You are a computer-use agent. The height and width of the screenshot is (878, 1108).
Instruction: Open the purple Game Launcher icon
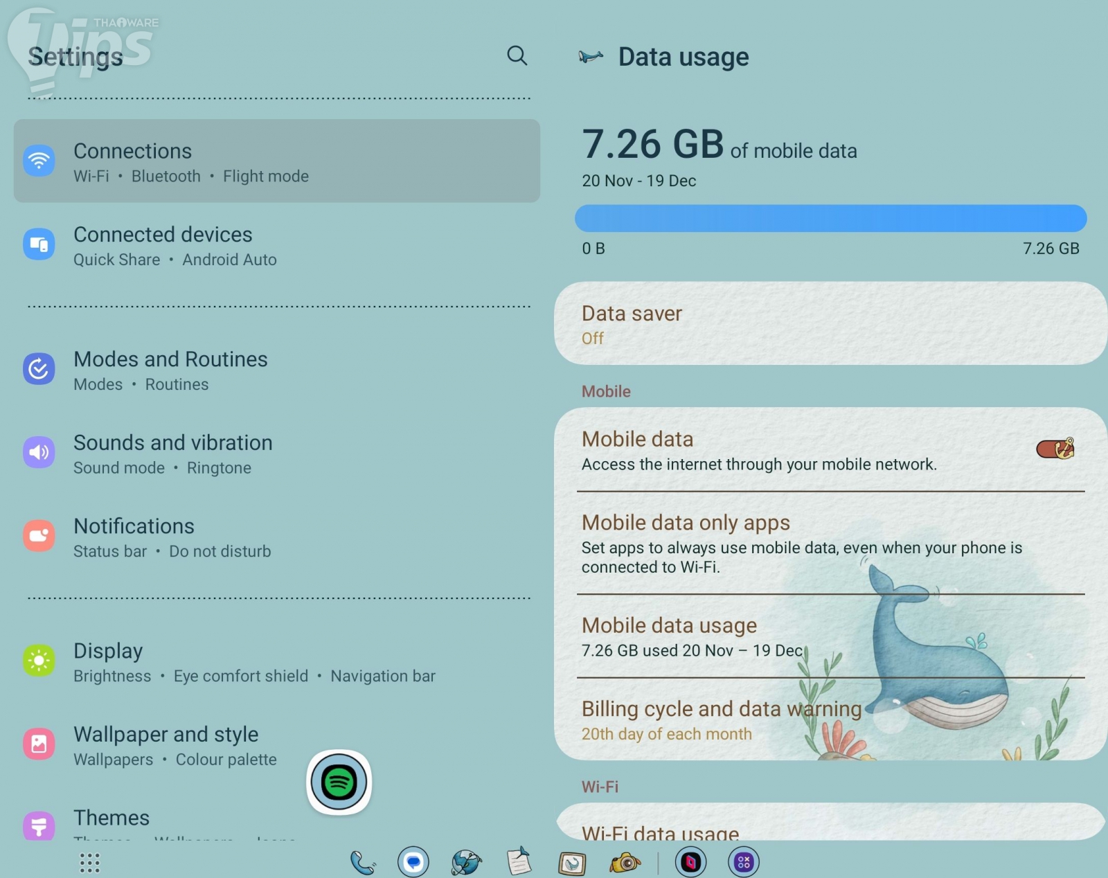pos(744,862)
